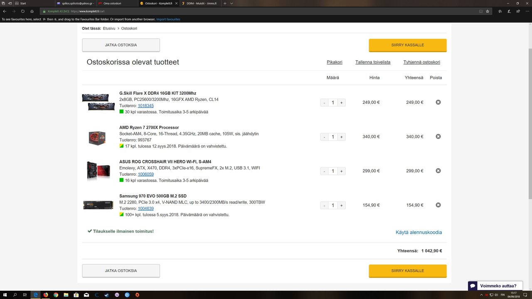Screen dimensions: 532x299
Task: Open the Pikakori link
Action: (335, 62)
